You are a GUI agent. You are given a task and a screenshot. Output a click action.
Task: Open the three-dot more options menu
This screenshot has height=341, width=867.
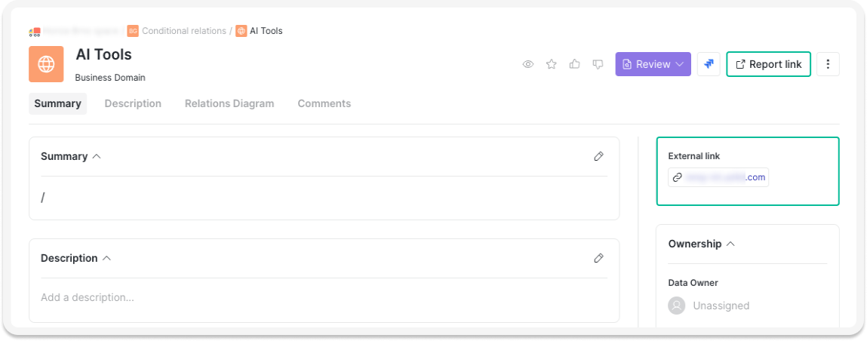[828, 65]
